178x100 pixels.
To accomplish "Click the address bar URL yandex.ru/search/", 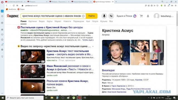I will (31, 6).
